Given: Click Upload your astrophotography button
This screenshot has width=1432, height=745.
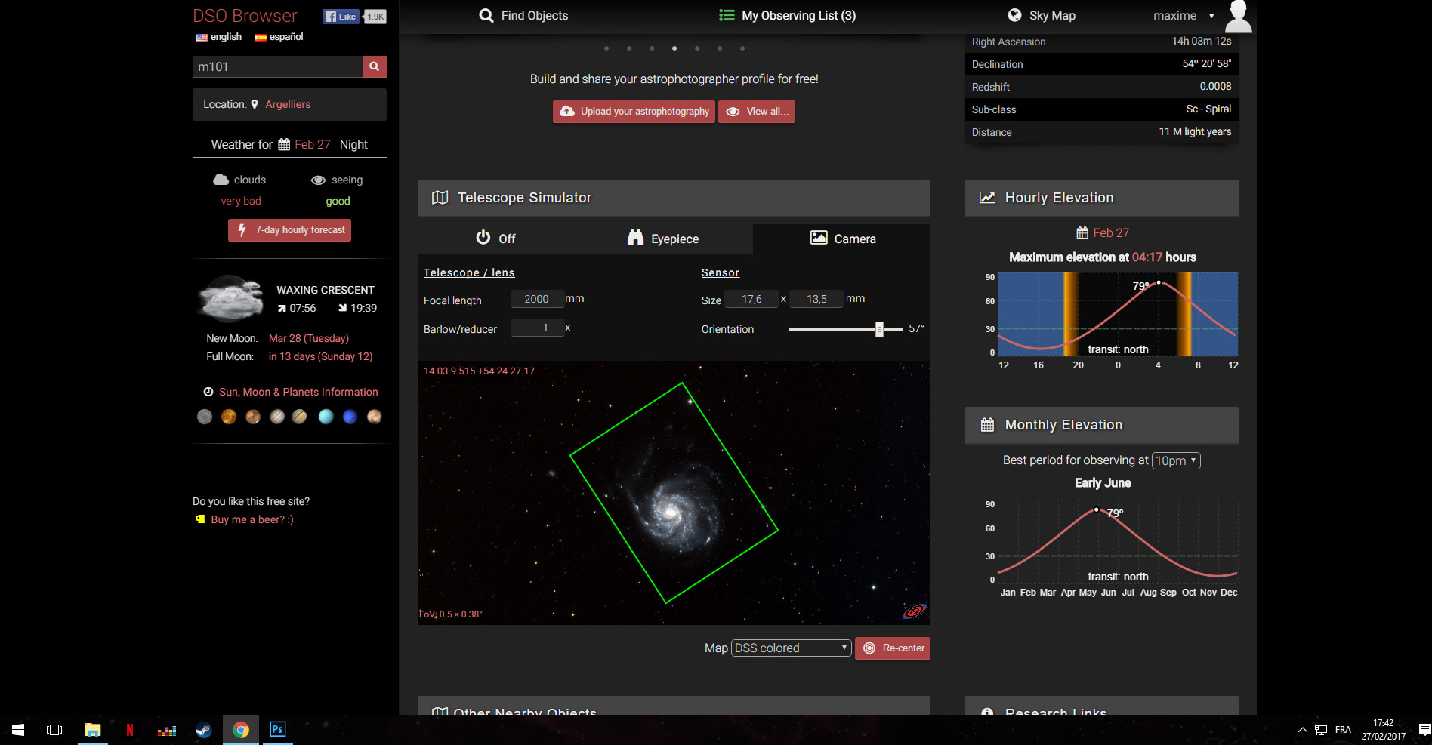Looking at the screenshot, I should click(634, 112).
